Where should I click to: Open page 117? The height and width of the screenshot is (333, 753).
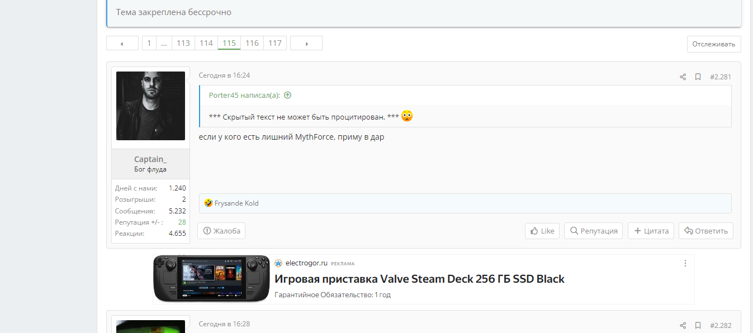pos(275,44)
